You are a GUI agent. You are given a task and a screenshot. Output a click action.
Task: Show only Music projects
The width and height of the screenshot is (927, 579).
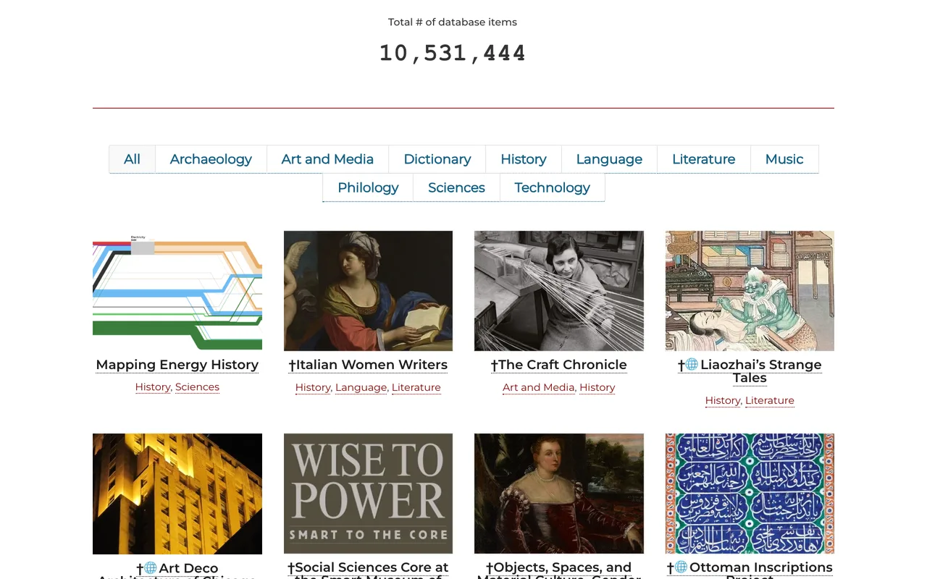tap(784, 159)
